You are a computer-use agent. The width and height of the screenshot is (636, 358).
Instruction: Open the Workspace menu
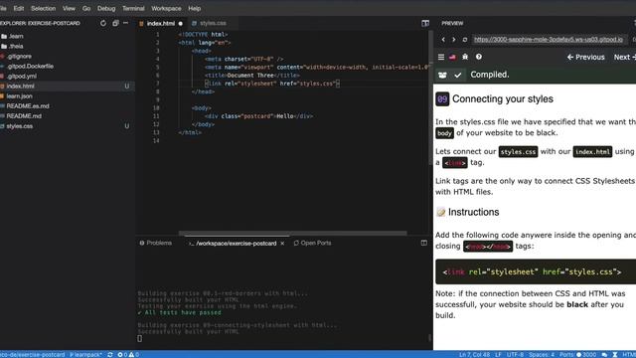pyautogui.click(x=166, y=8)
